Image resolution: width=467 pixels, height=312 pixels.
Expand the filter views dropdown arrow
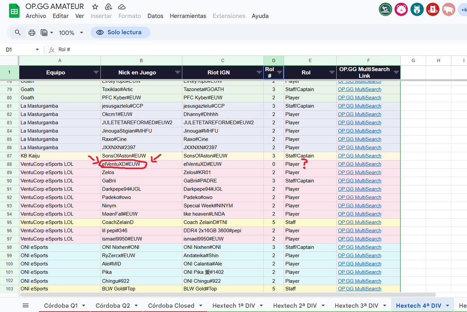click(51, 33)
